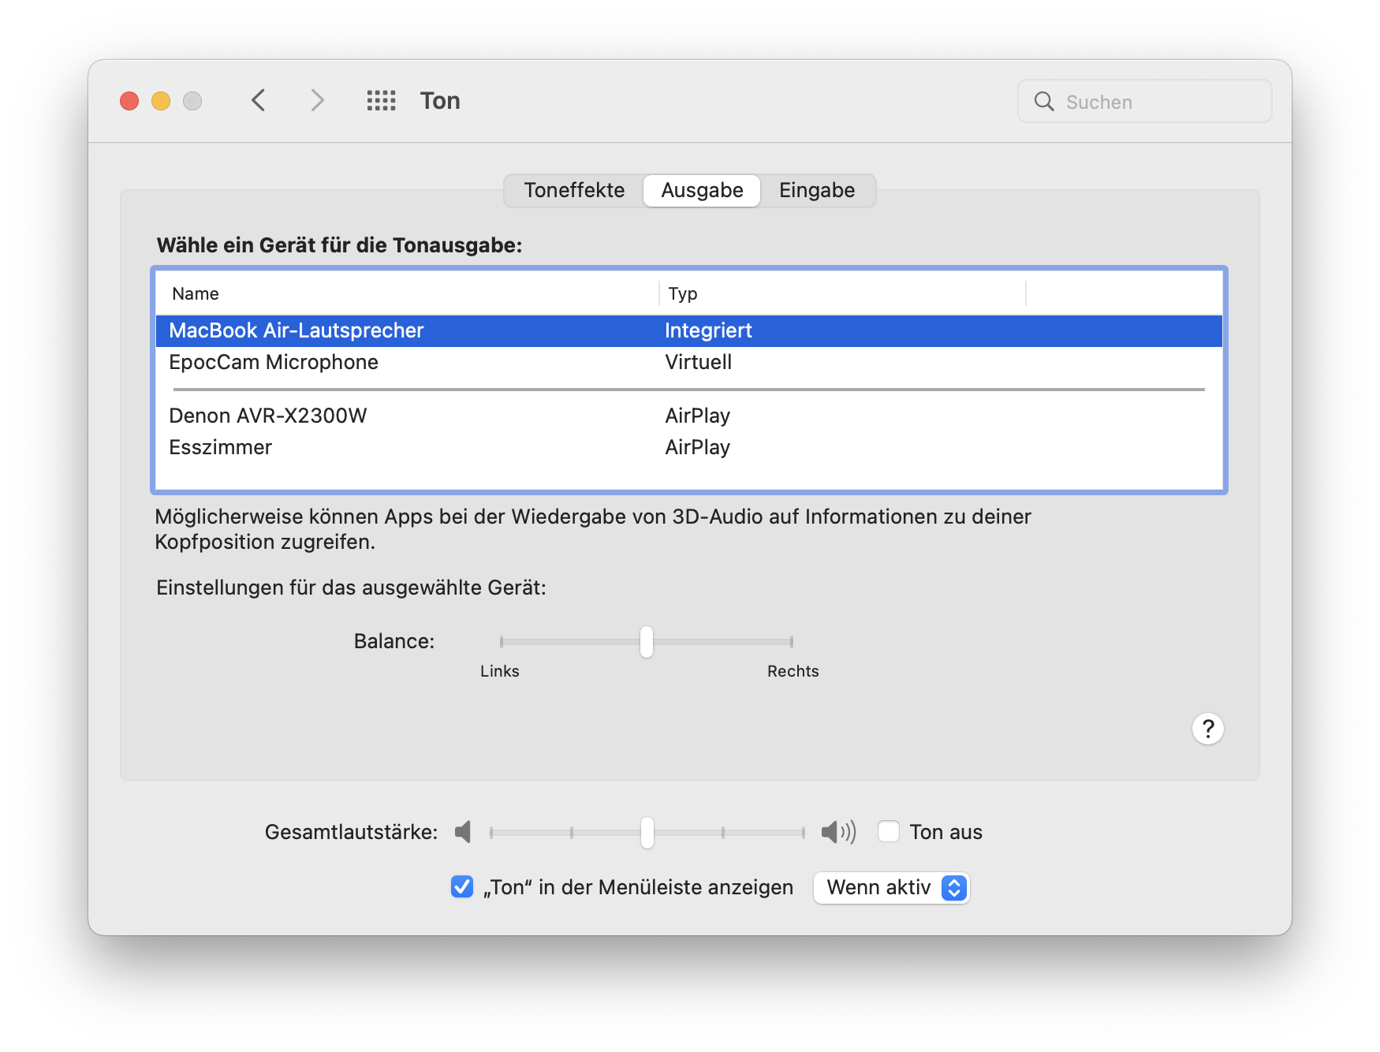Adjust the Gesamtlautstärke slider thumb

pos(647,832)
